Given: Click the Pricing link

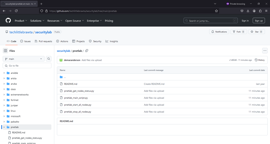Looking at the screenshot, I should tap(109, 21).
